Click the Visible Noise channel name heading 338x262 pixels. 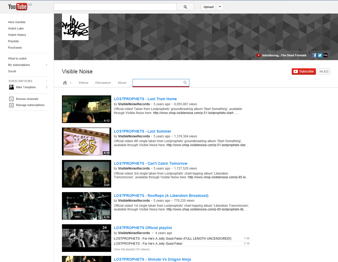77,71
